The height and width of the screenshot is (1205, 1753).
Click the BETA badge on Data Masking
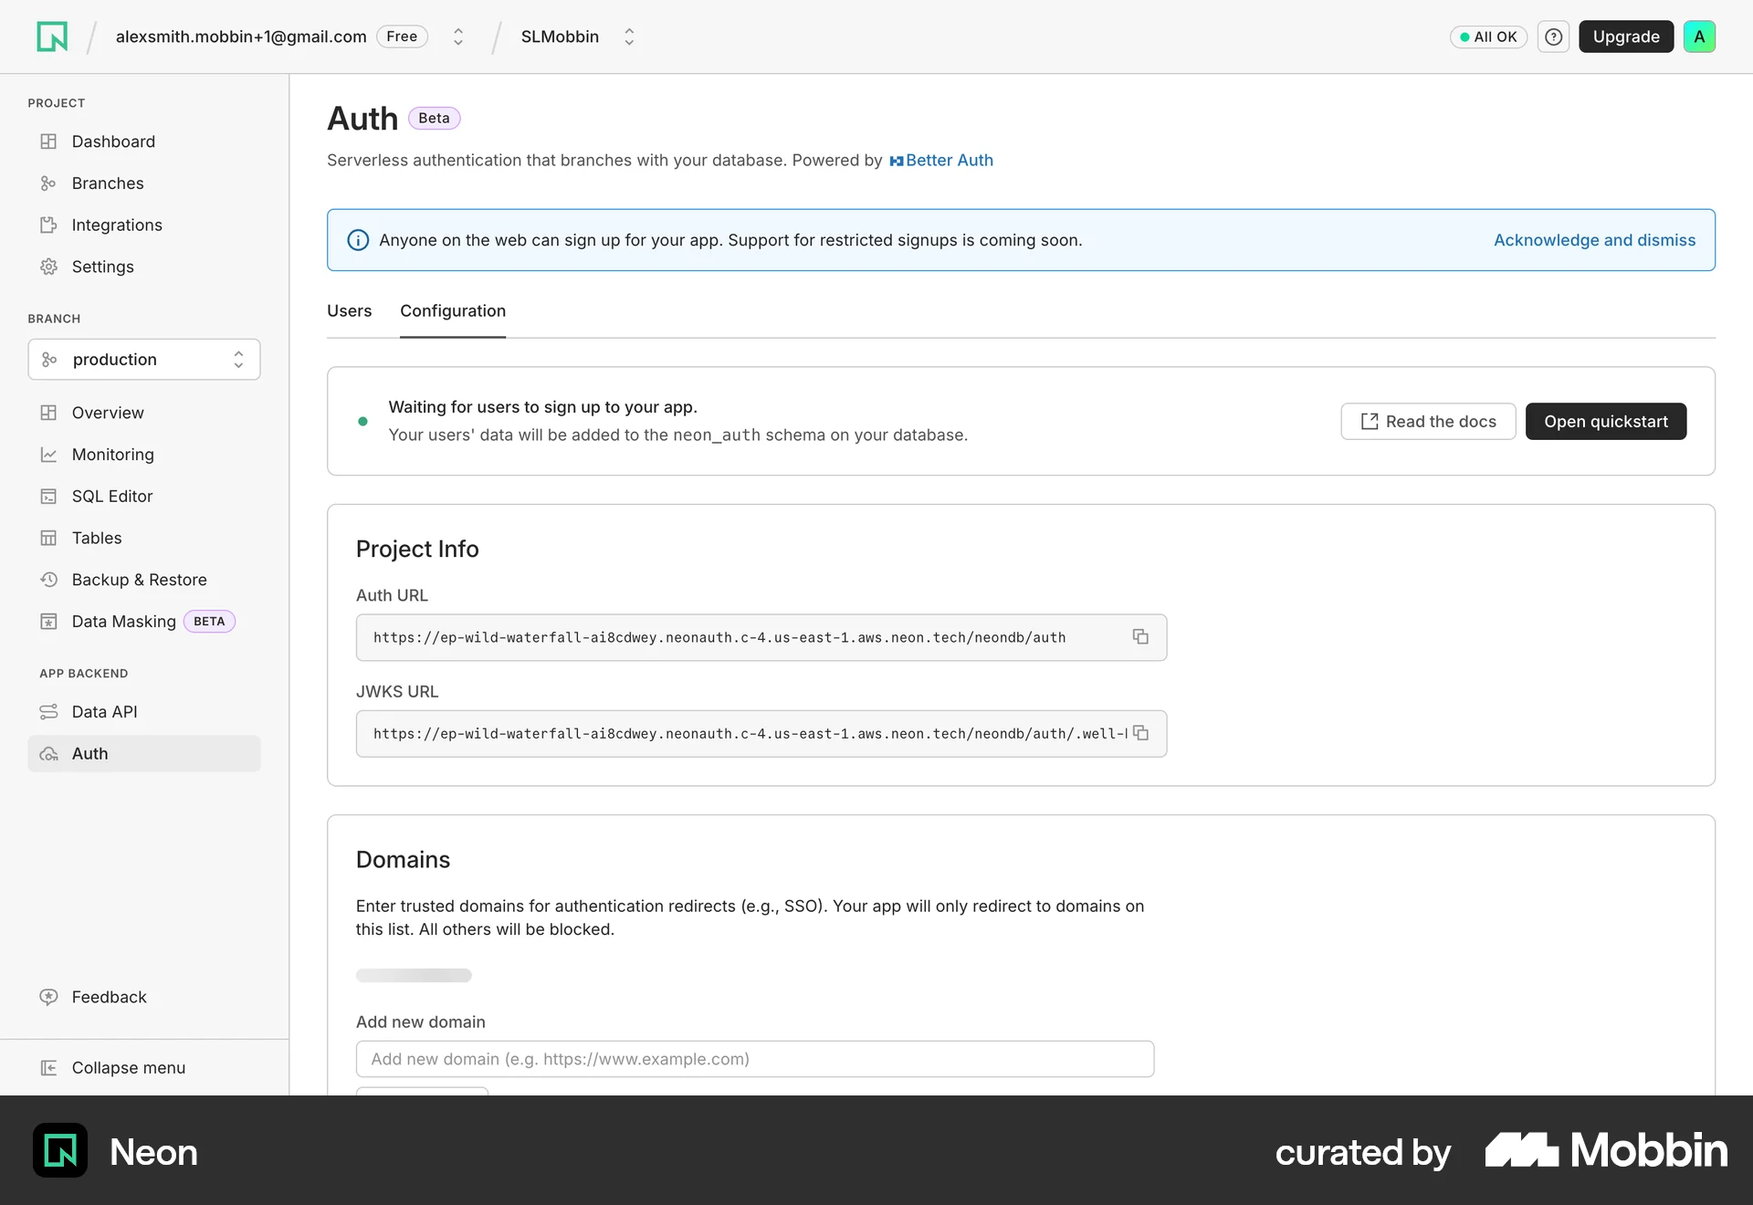pos(209,622)
